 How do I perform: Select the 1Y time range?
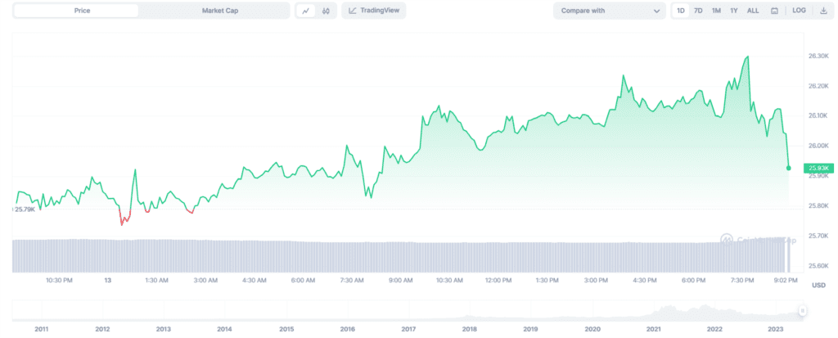click(x=734, y=11)
